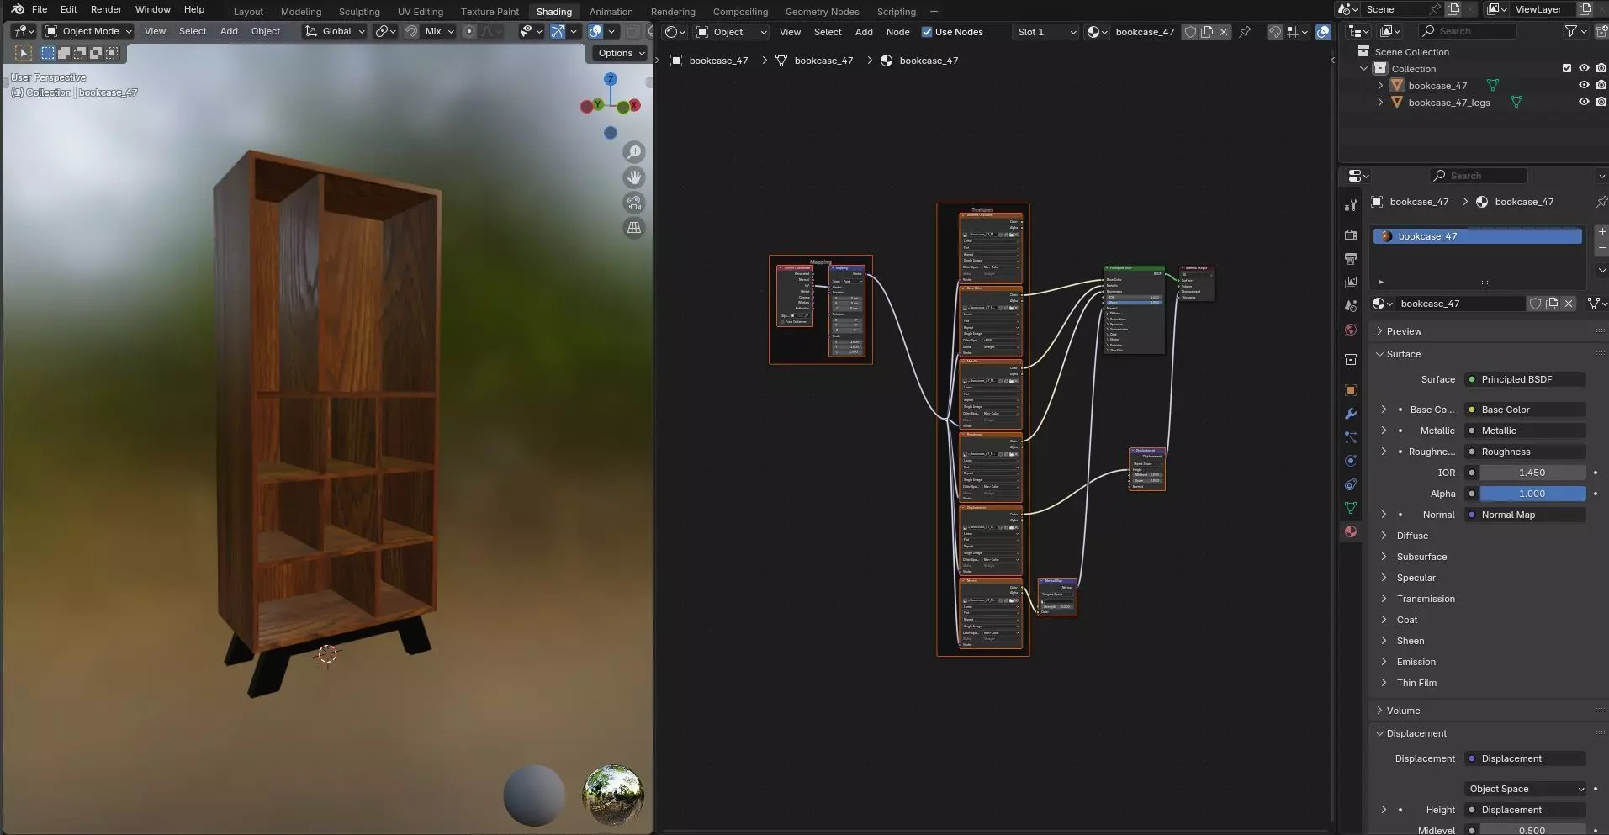The image size is (1609, 835).
Task: Expand bookcase_47 in the outliner
Action: pyautogui.click(x=1380, y=85)
